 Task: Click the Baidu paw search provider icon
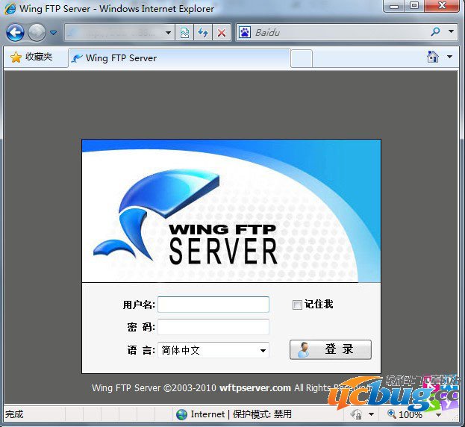click(x=245, y=32)
